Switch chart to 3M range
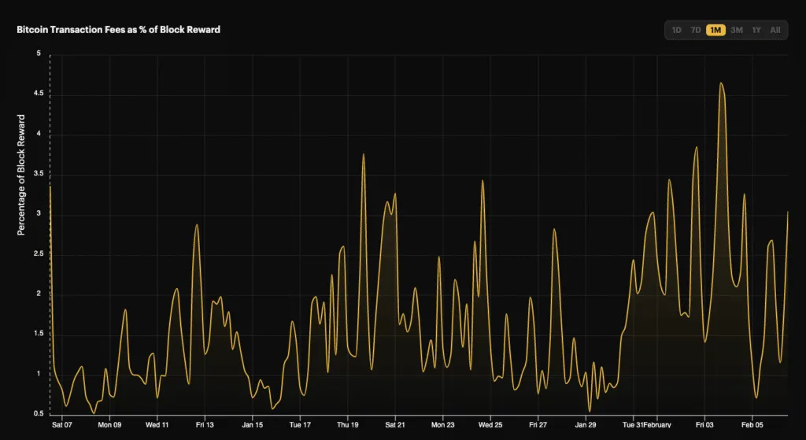 tap(737, 31)
